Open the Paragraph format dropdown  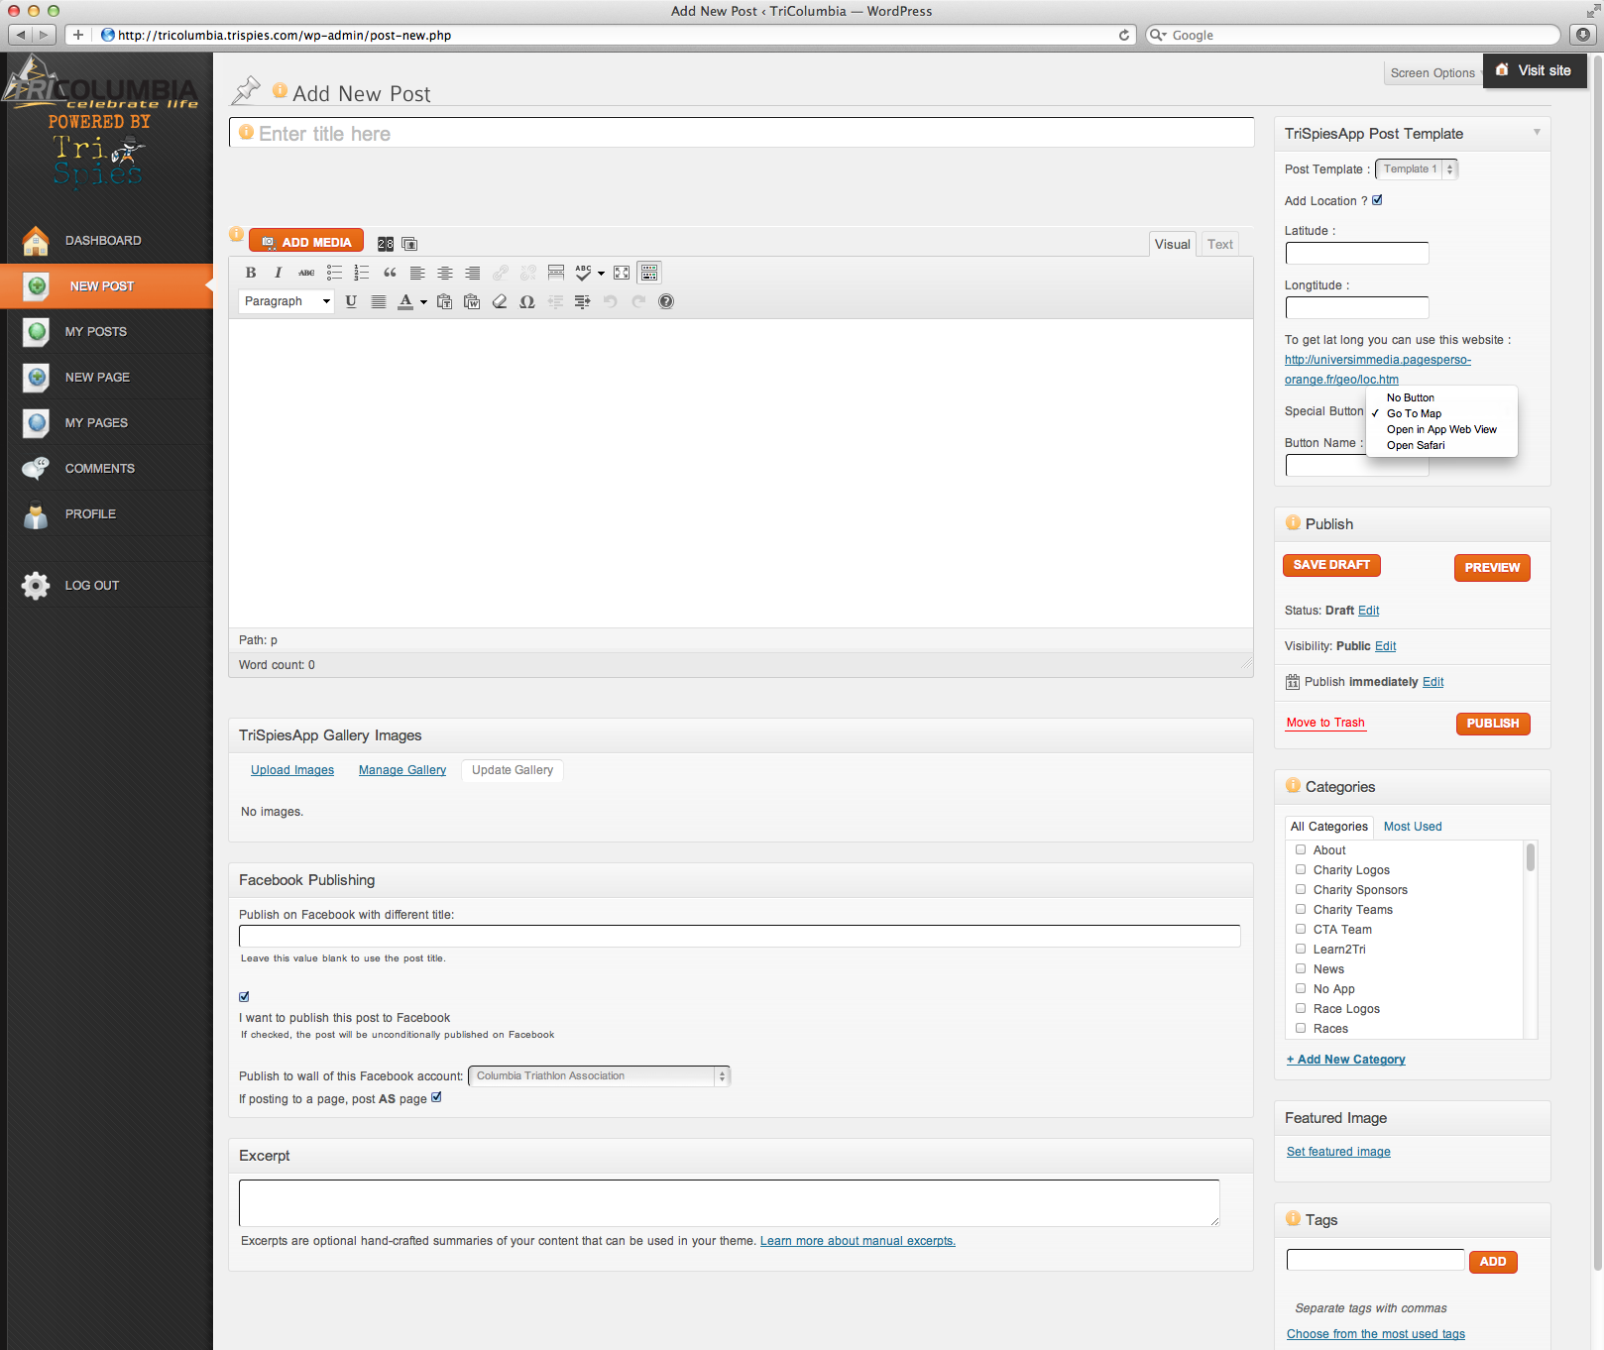(286, 301)
